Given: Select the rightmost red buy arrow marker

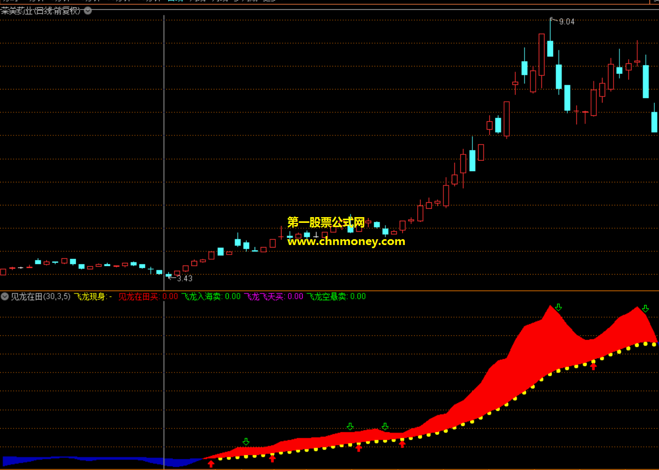Looking at the screenshot, I should (x=593, y=366).
